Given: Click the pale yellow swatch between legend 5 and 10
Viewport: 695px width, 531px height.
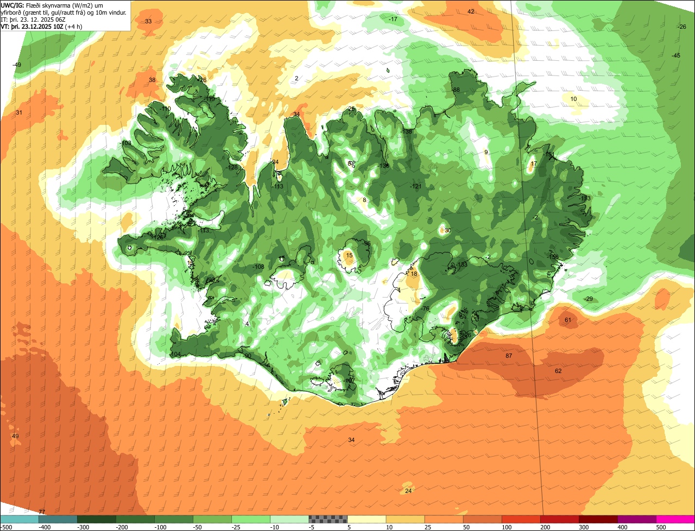Looking at the screenshot, I should pos(367,519).
